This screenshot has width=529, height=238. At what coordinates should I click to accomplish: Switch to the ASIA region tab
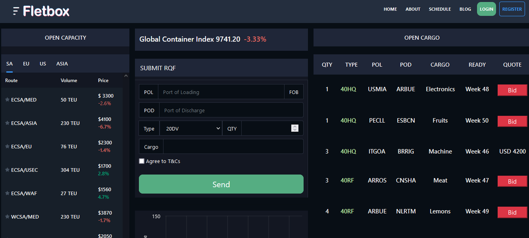[x=62, y=64]
